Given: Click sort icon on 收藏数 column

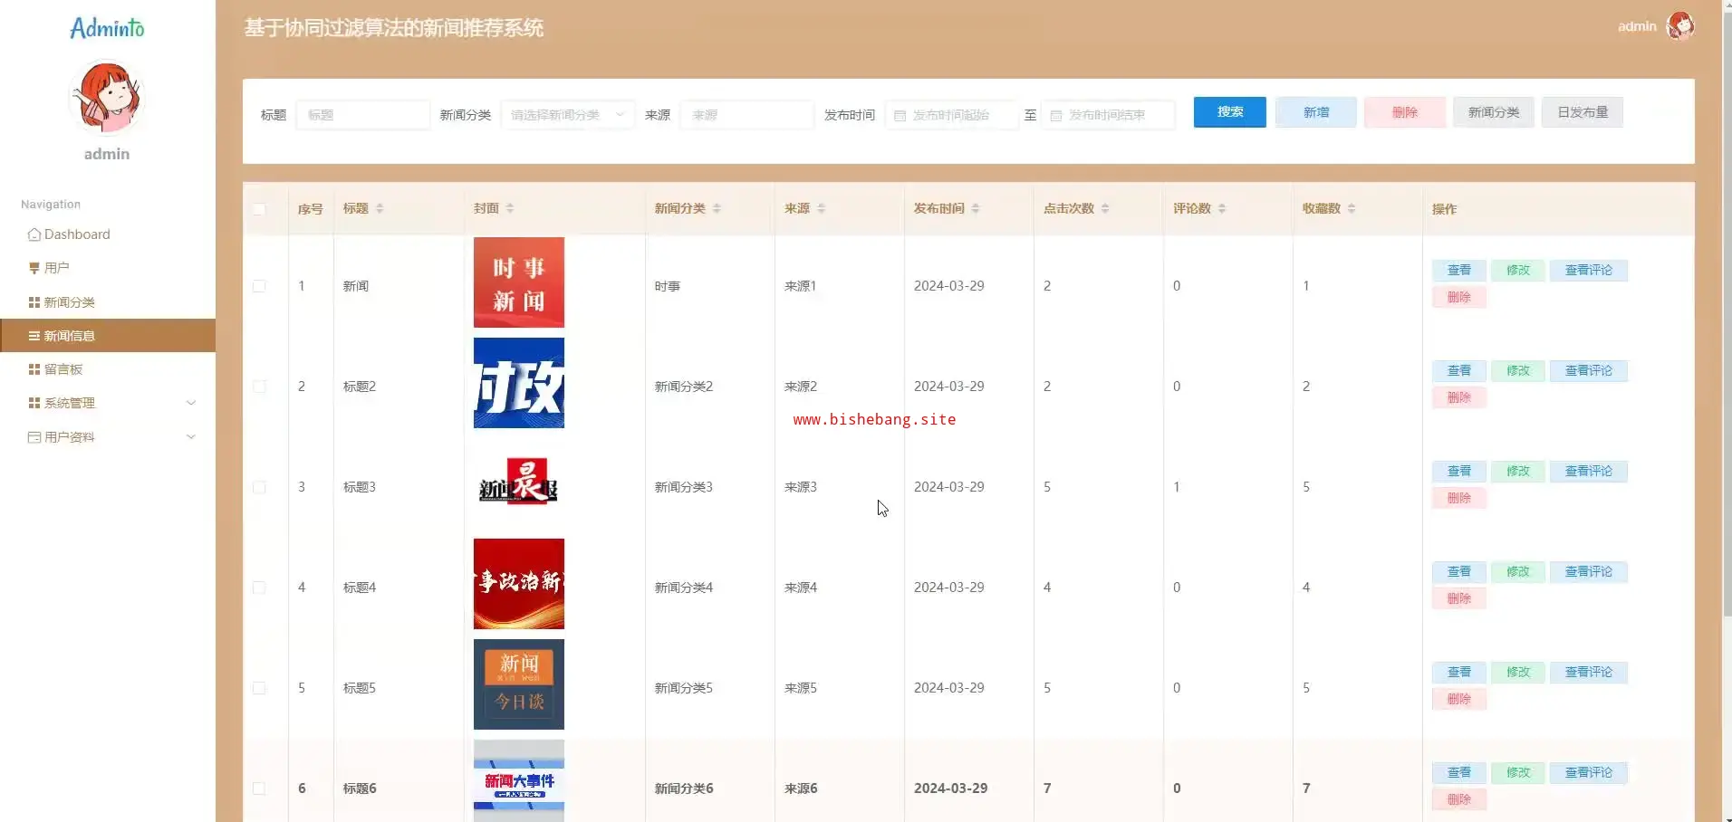Looking at the screenshot, I should (1352, 209).
